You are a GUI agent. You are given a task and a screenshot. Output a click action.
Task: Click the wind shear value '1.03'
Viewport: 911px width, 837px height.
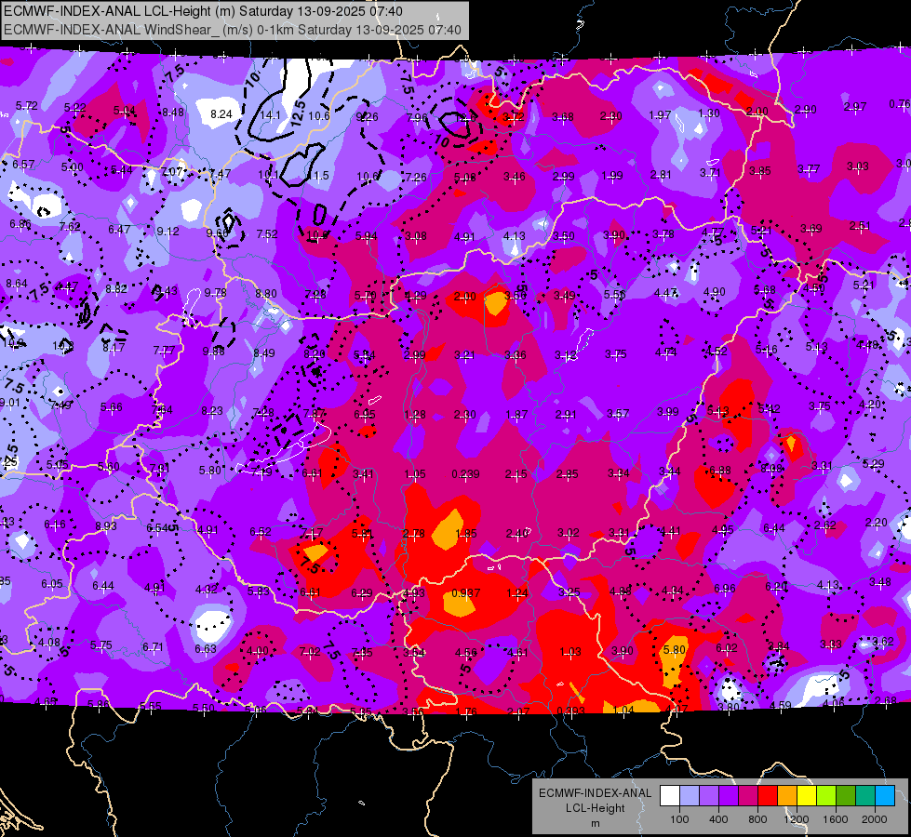[x=570, y=652]
